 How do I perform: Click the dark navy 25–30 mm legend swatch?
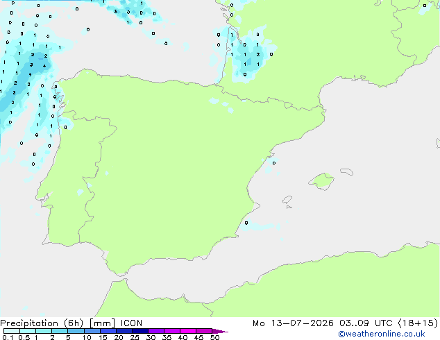click(140, 331)
